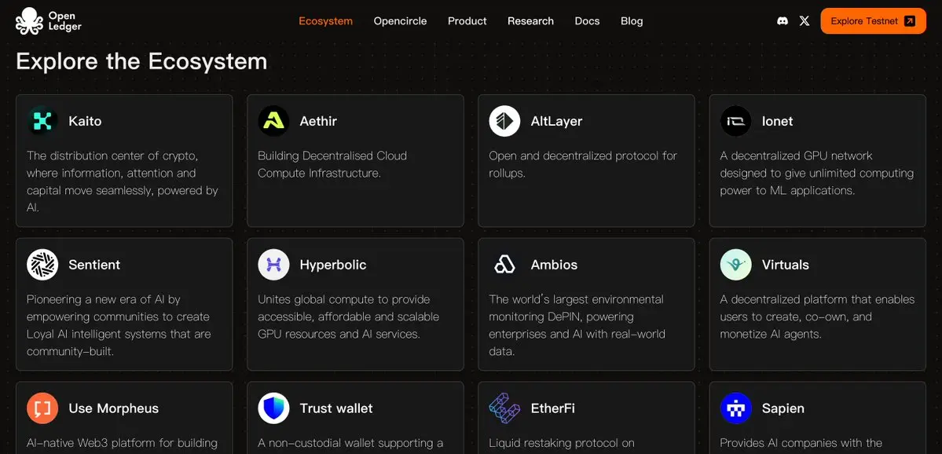
Task: Click Sentient's Loyal AI description text
Action: point(119,325)
